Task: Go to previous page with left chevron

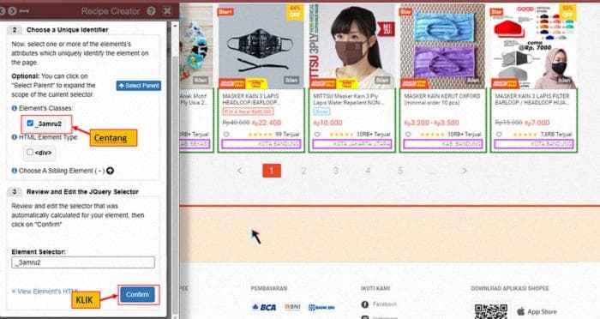Action: click(239, 171)
